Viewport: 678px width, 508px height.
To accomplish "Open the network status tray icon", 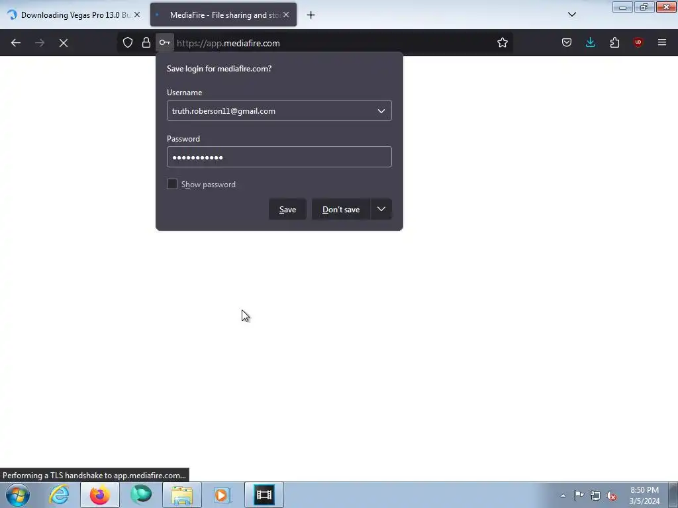I will point(595,495).
